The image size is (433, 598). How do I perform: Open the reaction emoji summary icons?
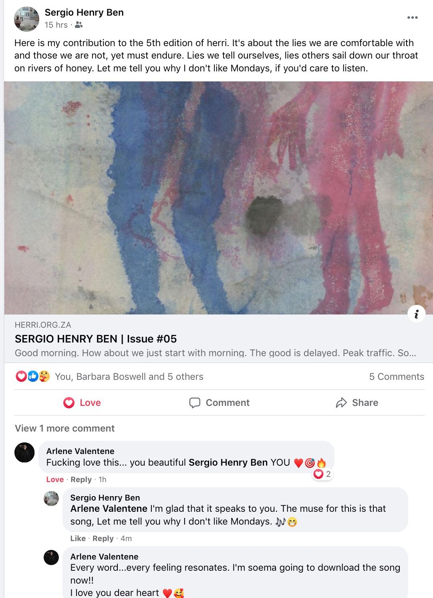32,376
